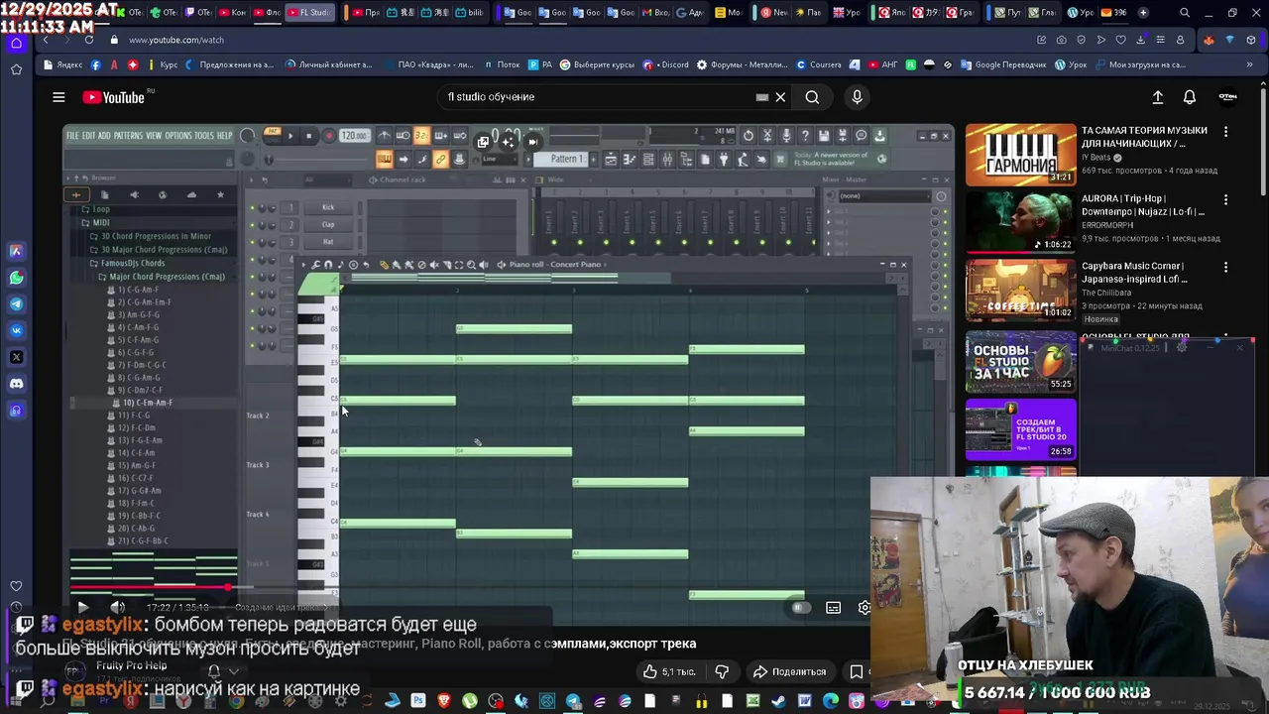Open Photoshop from the Windows taskbar
1269x714 pixels.
click(417, 702)
